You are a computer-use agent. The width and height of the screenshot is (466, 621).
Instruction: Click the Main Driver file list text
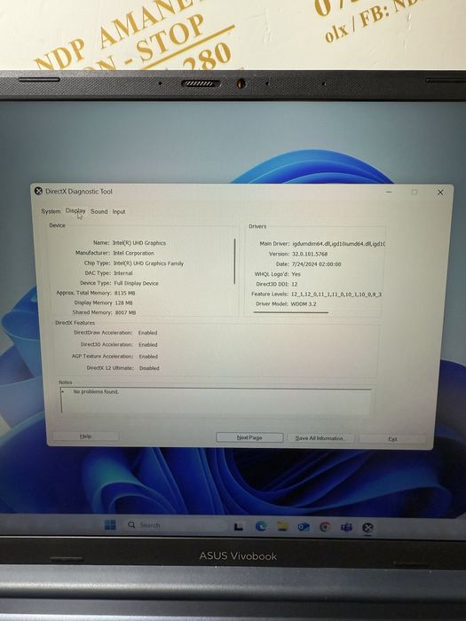click(339, 244)
